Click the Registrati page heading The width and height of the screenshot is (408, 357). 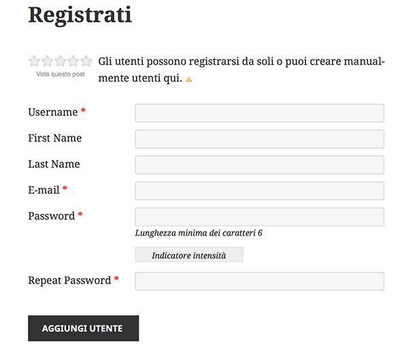80,16
